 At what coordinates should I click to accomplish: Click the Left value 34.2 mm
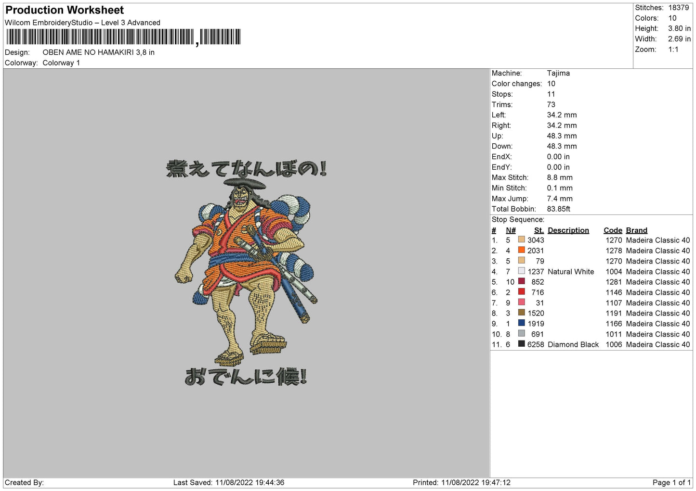[x=562, y=115]
